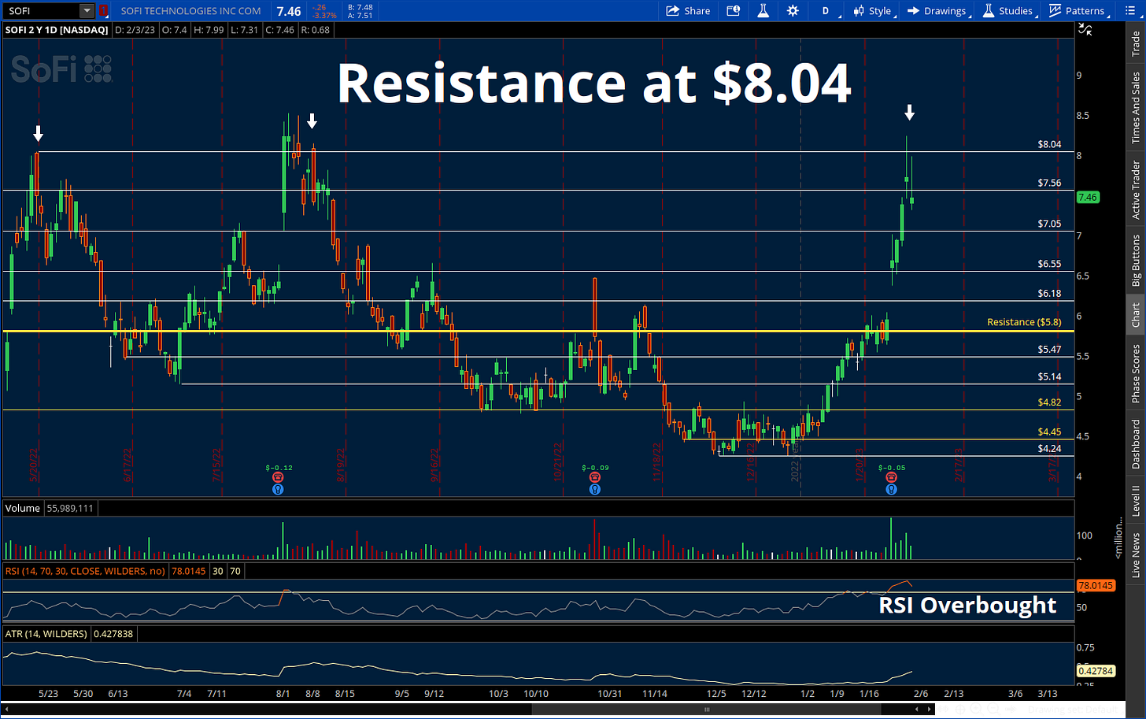Switch to the Phase Scores tab

pos(1136,374)
